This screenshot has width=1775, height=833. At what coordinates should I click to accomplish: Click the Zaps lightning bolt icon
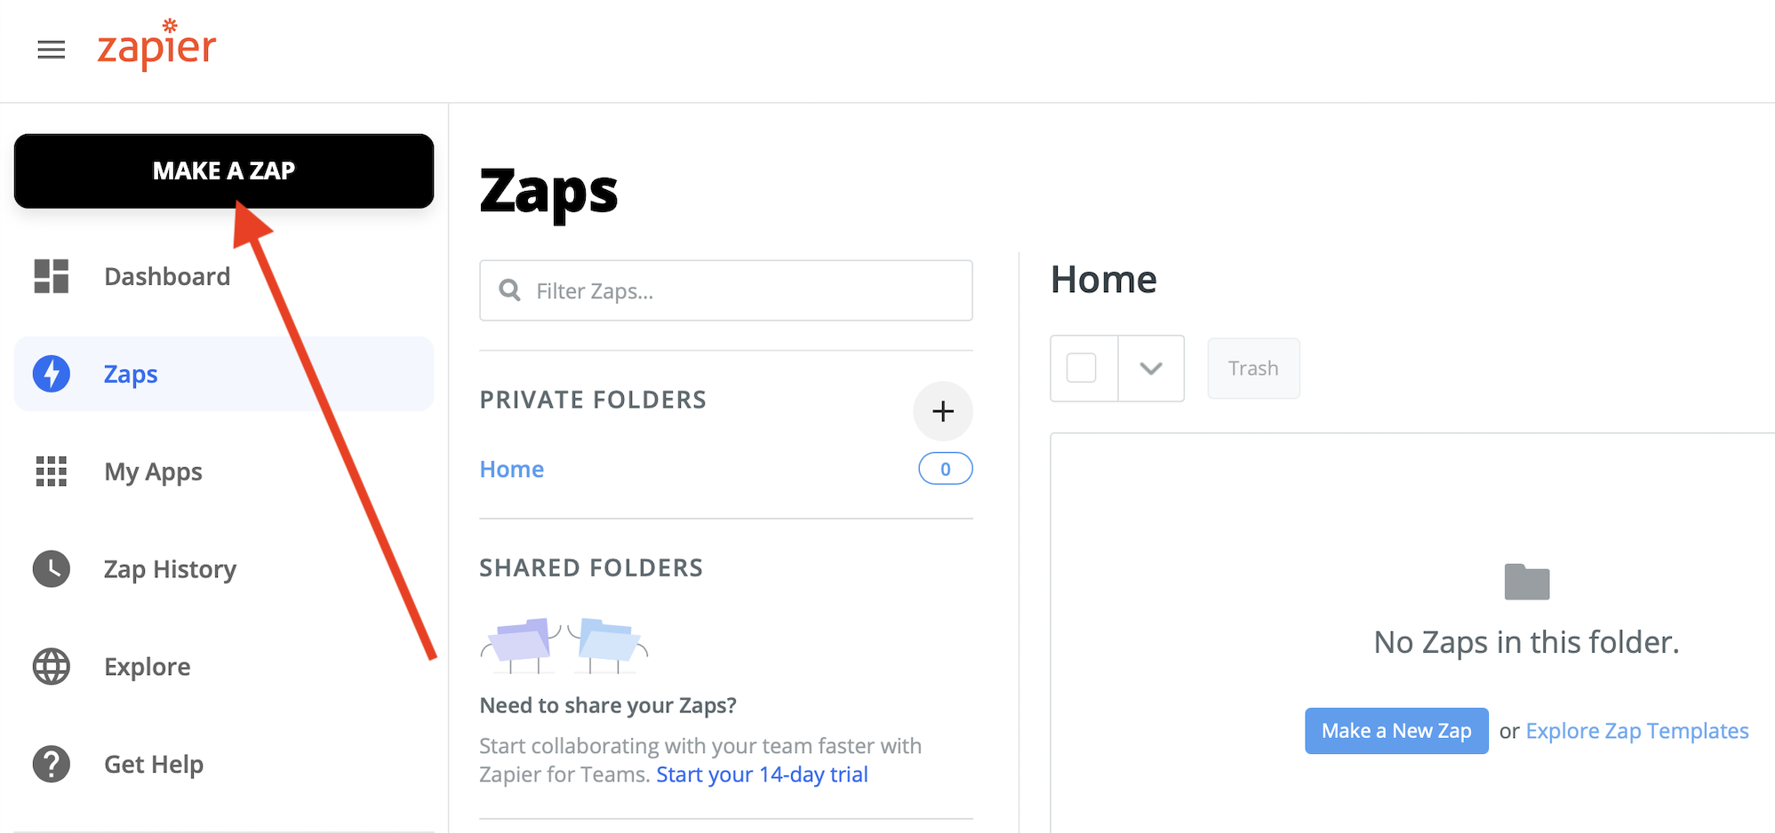tap(51, 374)
